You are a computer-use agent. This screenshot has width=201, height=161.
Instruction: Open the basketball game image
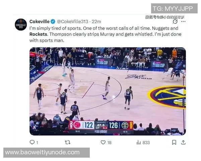(108, 91)
